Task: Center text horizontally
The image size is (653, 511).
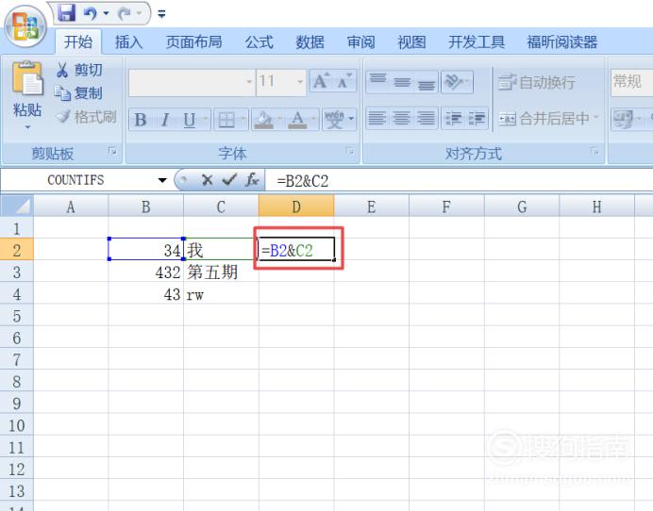Action: point(402,118)
